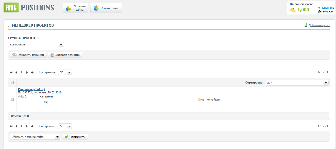Screen dimensions: 336x149
Task: Select page 1 in top pager
Action: (22, 72)
